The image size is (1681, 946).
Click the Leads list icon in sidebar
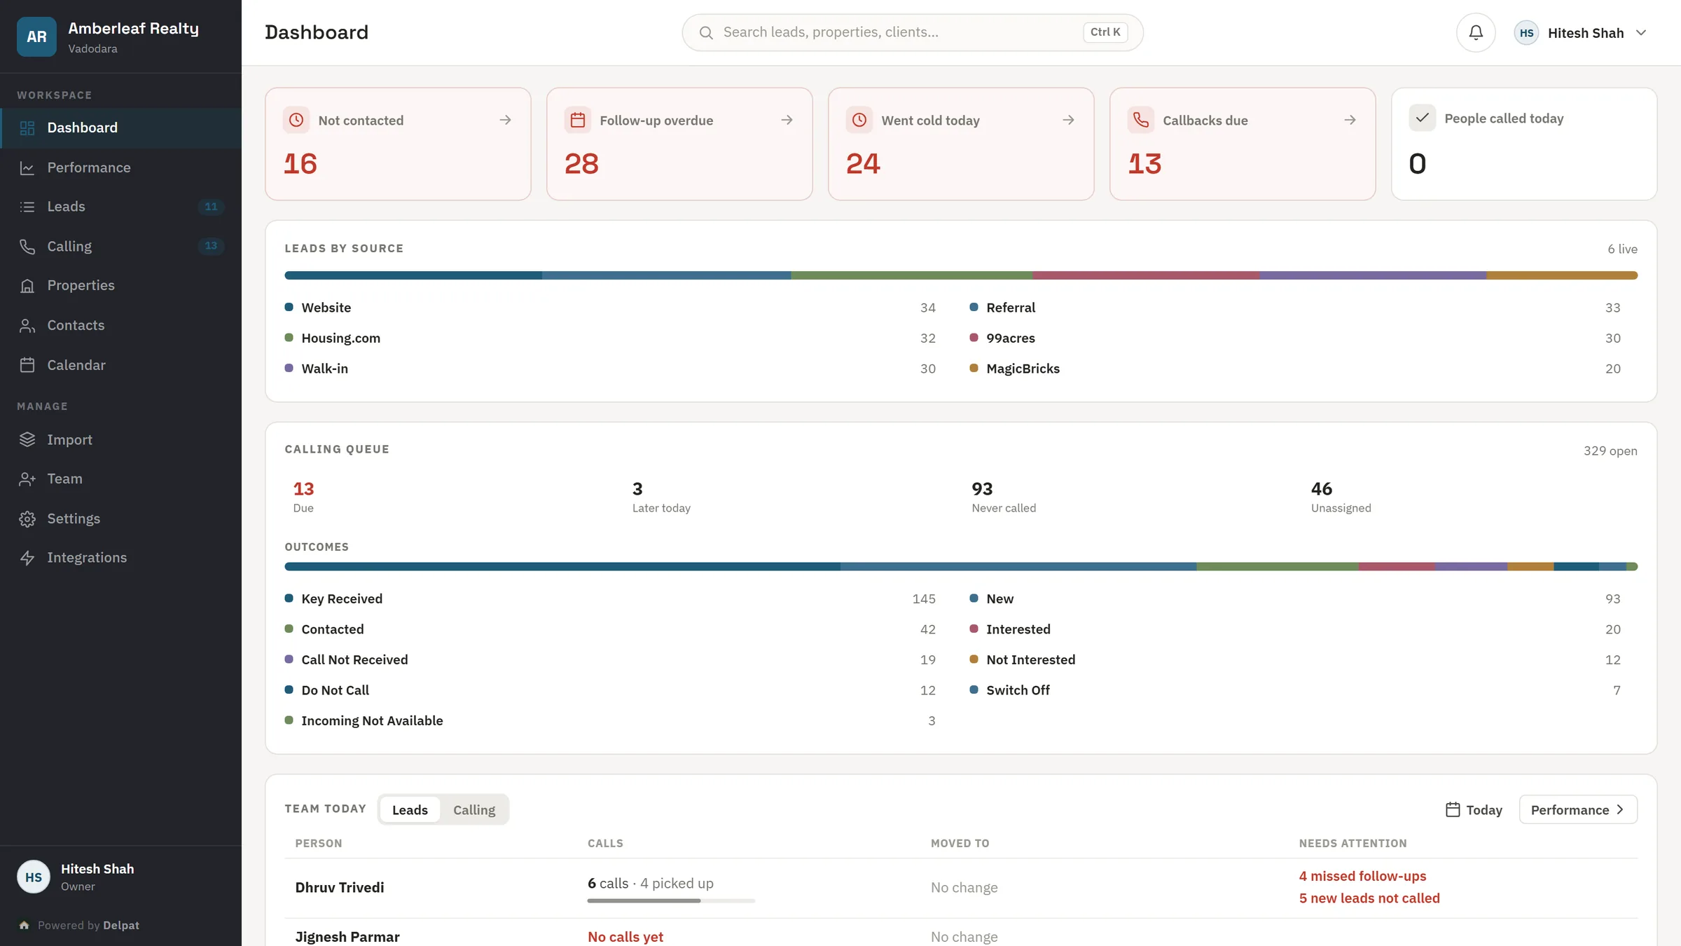[27, 207]
